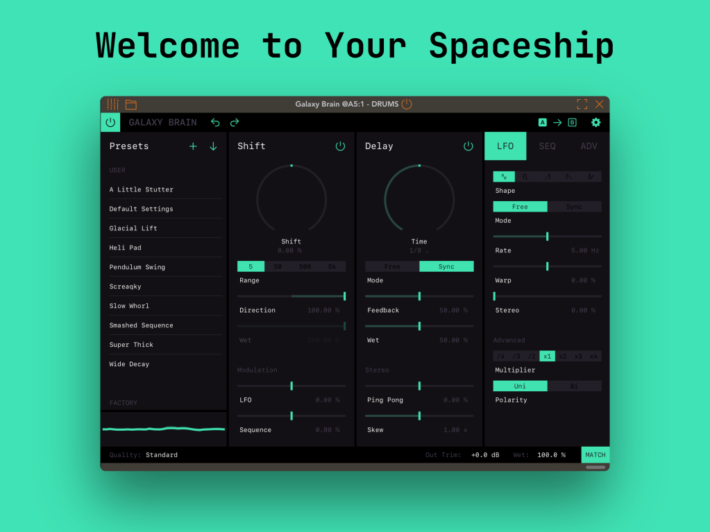This screenshot has height=532, width=710.
Task: Add a new preset with plus icon
Action: (193, 146)
